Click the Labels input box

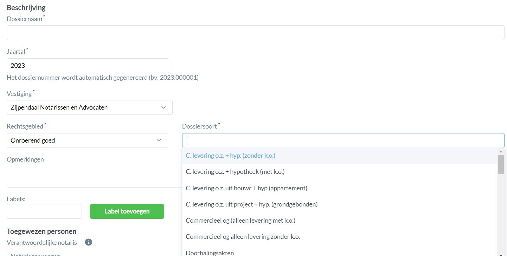tap(44, 211)
